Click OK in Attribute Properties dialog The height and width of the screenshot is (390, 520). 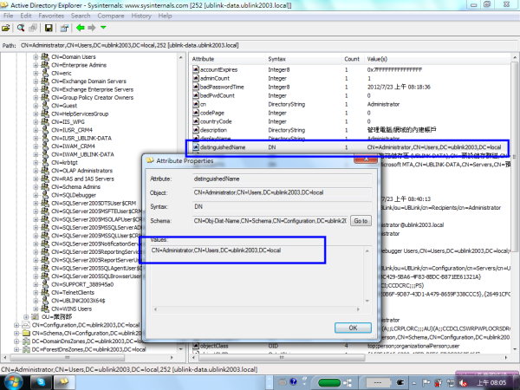(353, 328)
